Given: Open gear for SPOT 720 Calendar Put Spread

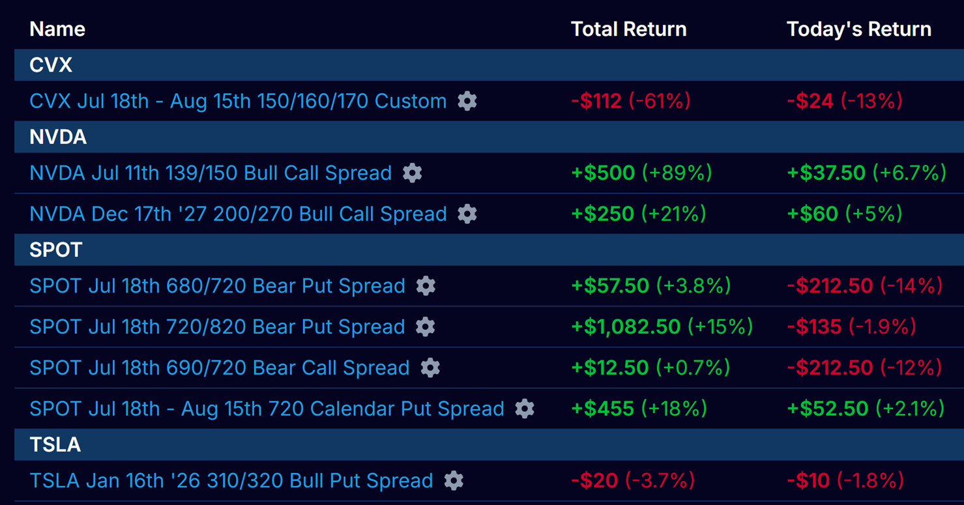Looking at the screenshot, I should tap(525, 409).
